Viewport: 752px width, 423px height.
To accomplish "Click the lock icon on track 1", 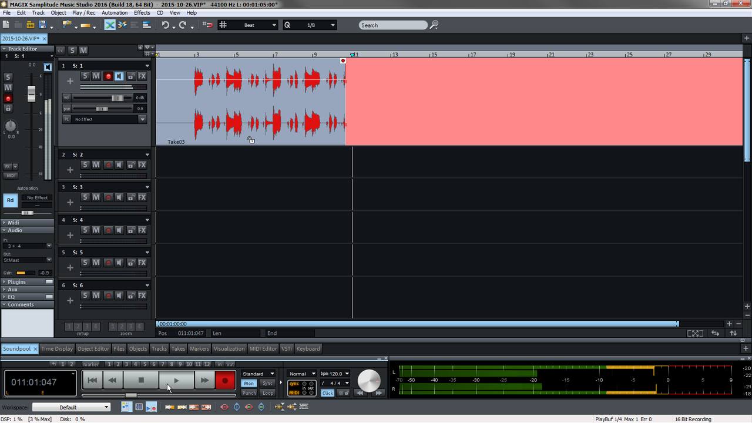I will pyautogui.click(x=130, y=76).
